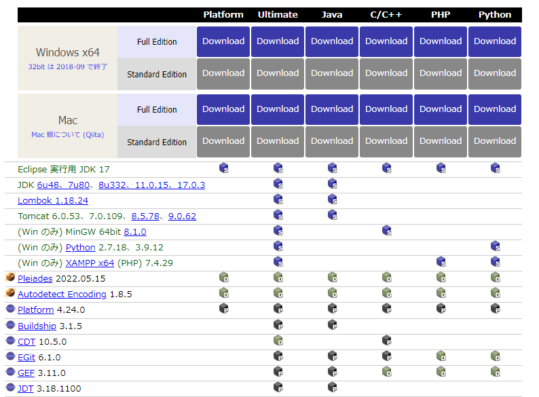Click Tomcat package icon under Java

333,215
